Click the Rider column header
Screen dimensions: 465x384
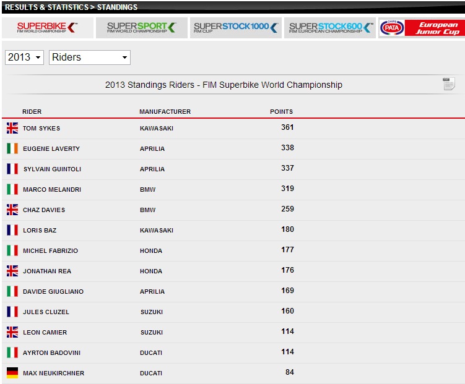(x=32, y=112)
